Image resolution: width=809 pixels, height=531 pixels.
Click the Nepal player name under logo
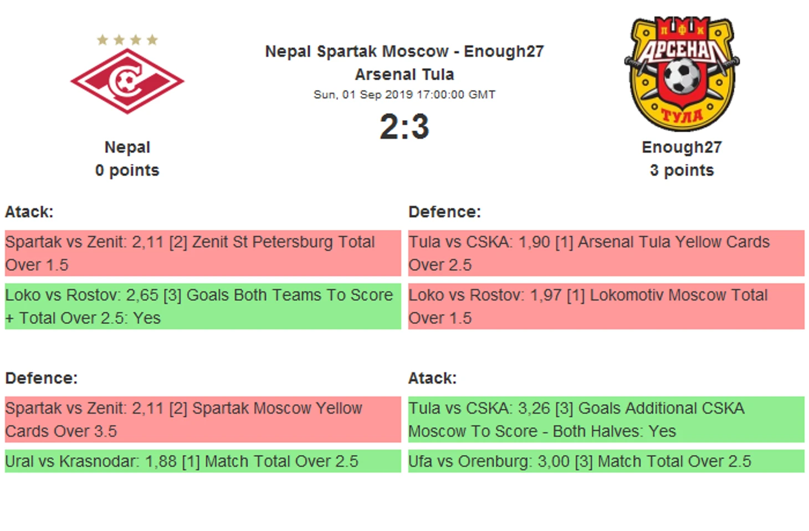coord(127,147)
